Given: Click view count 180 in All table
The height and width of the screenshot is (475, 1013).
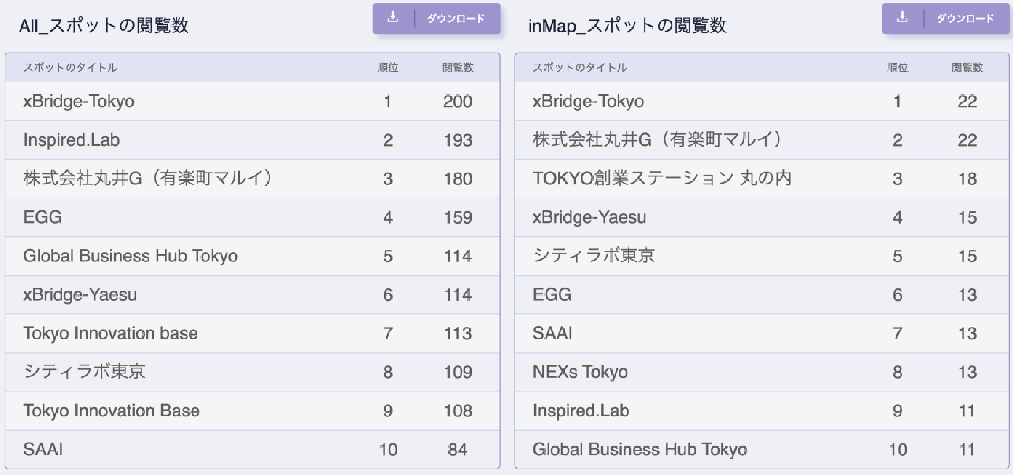Looking at the screenshot, I should click(457, 178).
